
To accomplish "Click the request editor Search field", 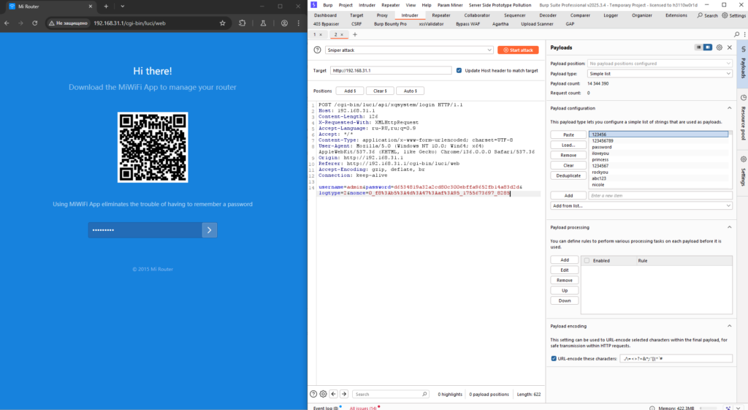I will click(x=390, y=394).
